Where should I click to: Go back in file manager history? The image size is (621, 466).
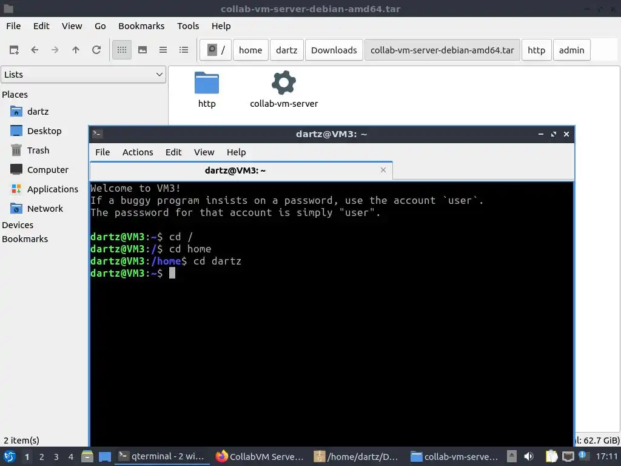(x=35, y=50)
